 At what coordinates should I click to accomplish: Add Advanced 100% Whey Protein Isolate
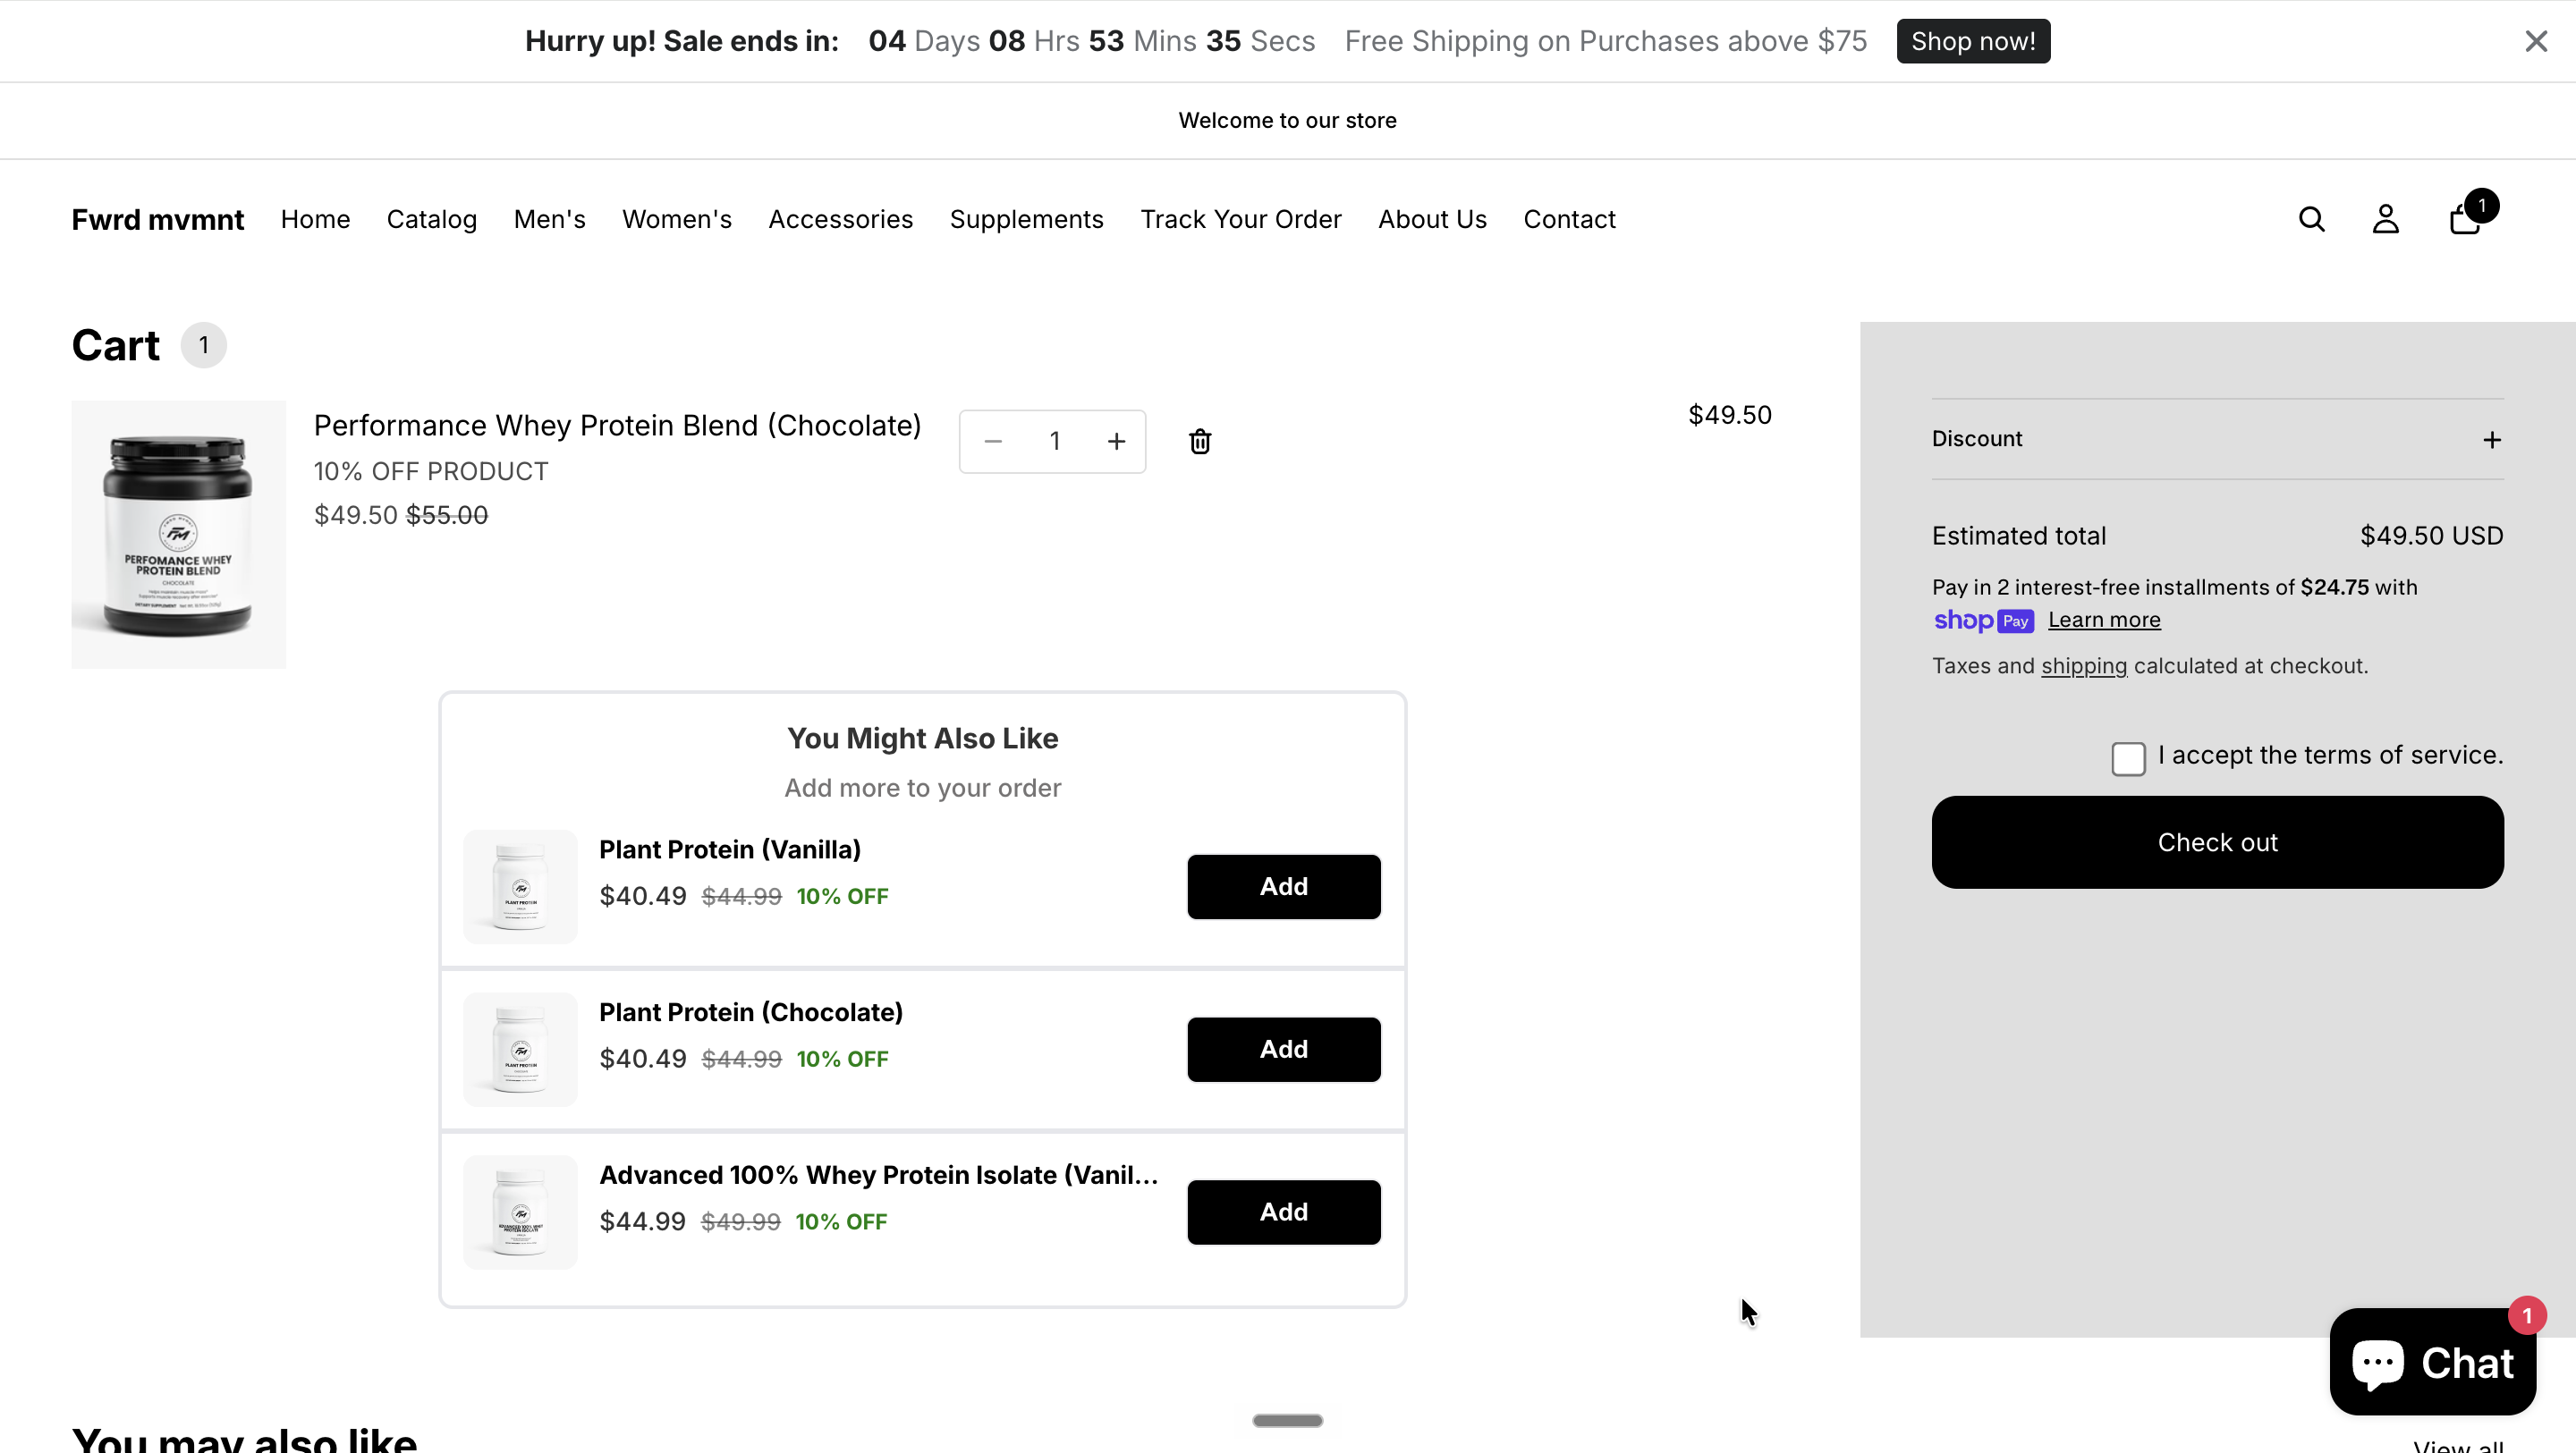coord(1283,1212)
